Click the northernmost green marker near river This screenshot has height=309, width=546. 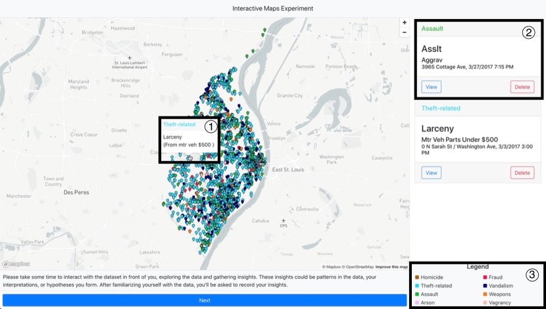coord(264,30)
